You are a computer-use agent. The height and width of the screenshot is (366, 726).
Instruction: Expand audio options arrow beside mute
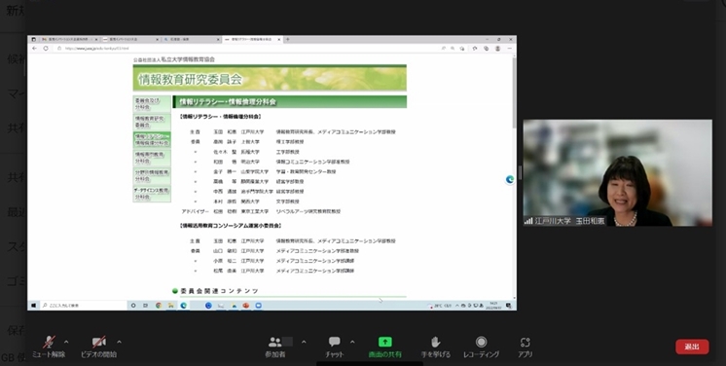pyautogui.click(x=66, y=343)
